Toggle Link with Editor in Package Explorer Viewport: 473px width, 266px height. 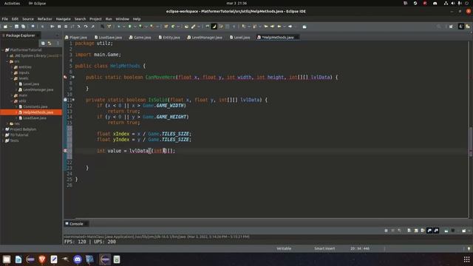tap(50, 44)
